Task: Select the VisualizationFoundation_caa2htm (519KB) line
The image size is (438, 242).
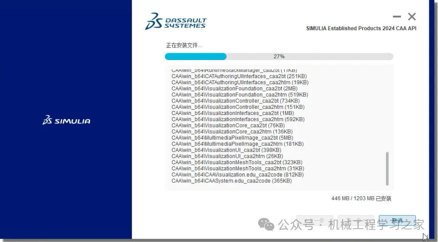Action: (x=240, y=95)
